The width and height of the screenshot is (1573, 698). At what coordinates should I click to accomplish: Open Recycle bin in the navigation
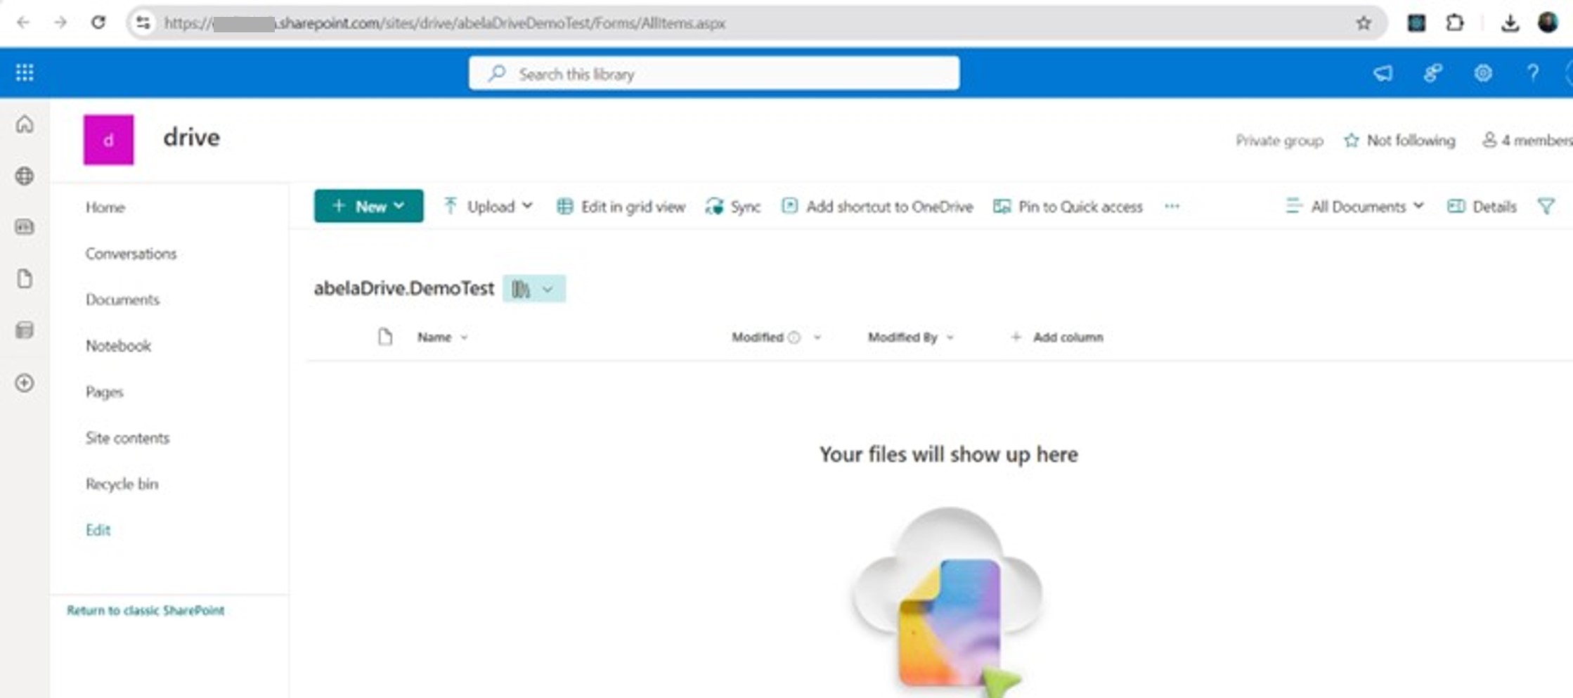(122, 484)
